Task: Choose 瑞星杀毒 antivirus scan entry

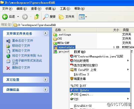Action: pos(100,79)
